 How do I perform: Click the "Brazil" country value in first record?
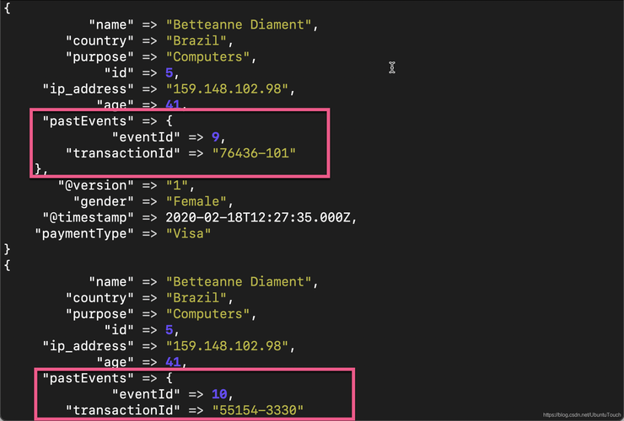196,40
